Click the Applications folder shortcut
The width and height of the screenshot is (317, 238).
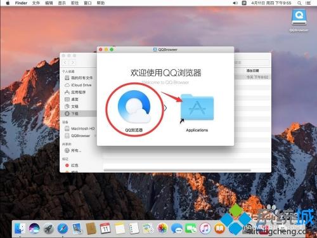[x=197, y=107]
